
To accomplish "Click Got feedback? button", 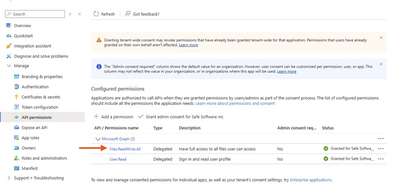I will (142, 14).
